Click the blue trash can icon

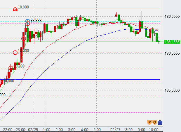160,123
